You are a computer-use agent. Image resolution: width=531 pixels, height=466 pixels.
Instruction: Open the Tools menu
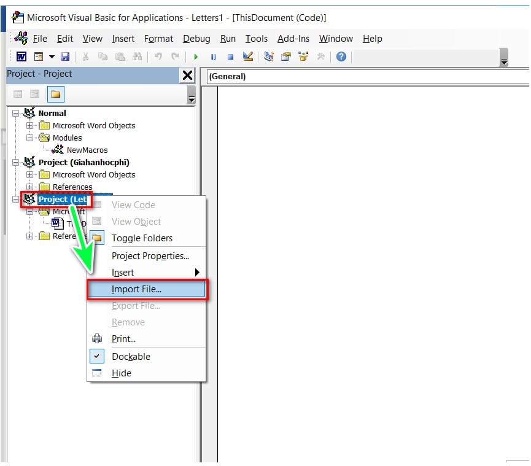click(x=257, y=39)
